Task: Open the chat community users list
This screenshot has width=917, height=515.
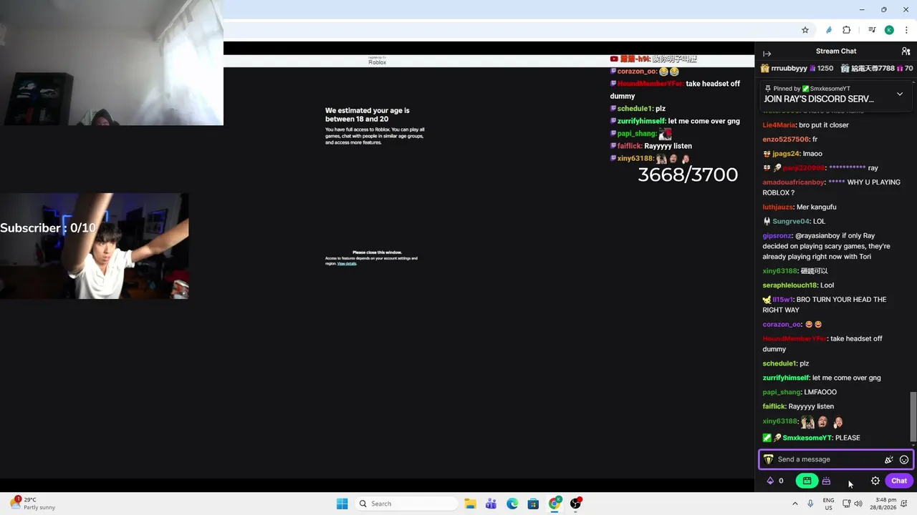Action: (x=906, y=51)
